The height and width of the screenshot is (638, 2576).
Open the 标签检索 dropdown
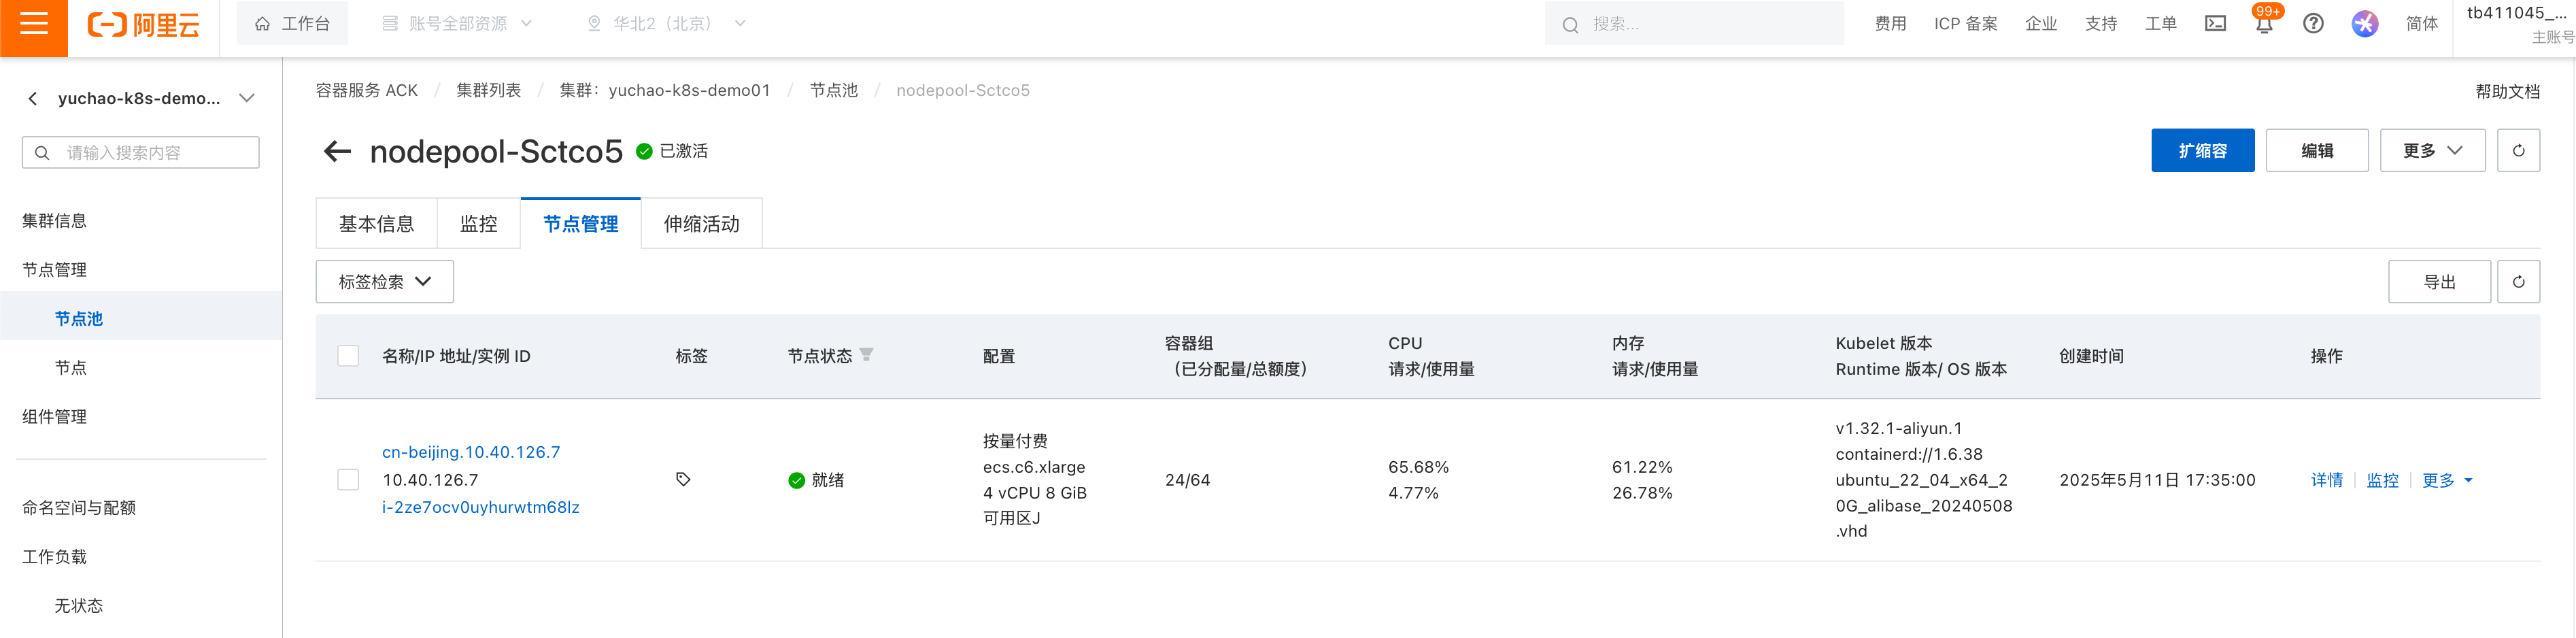pos(385,282)
